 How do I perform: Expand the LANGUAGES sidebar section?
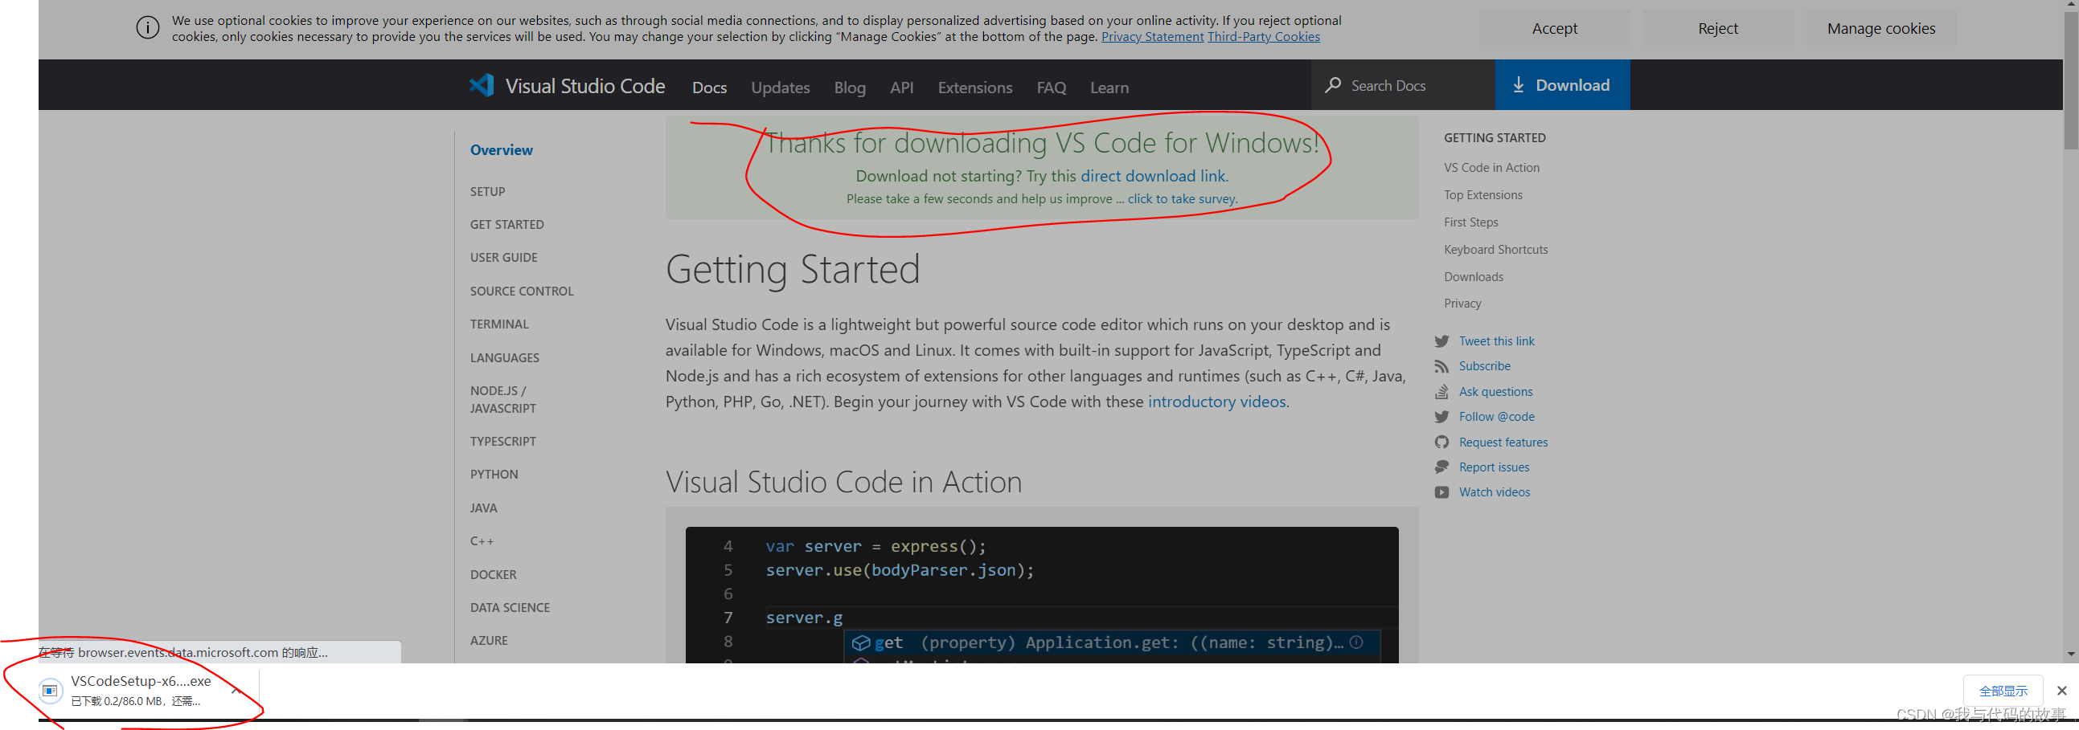click(x=504, y=357)
